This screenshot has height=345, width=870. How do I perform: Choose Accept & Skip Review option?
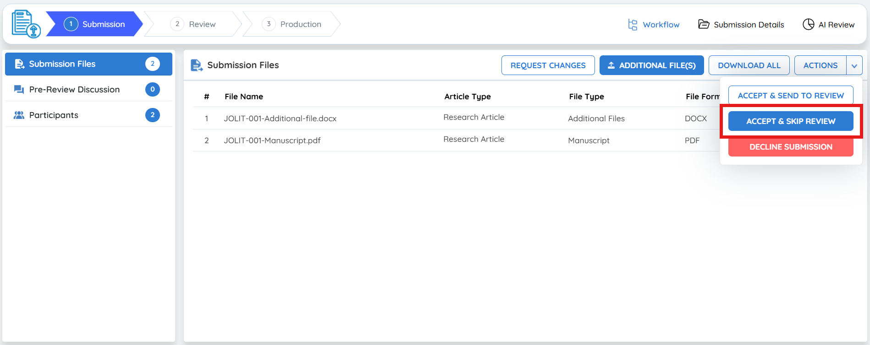pos(790,121)
